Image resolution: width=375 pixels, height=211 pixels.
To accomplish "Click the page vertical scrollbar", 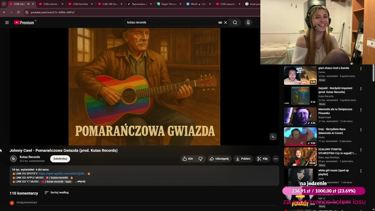I will click(373, 73).
